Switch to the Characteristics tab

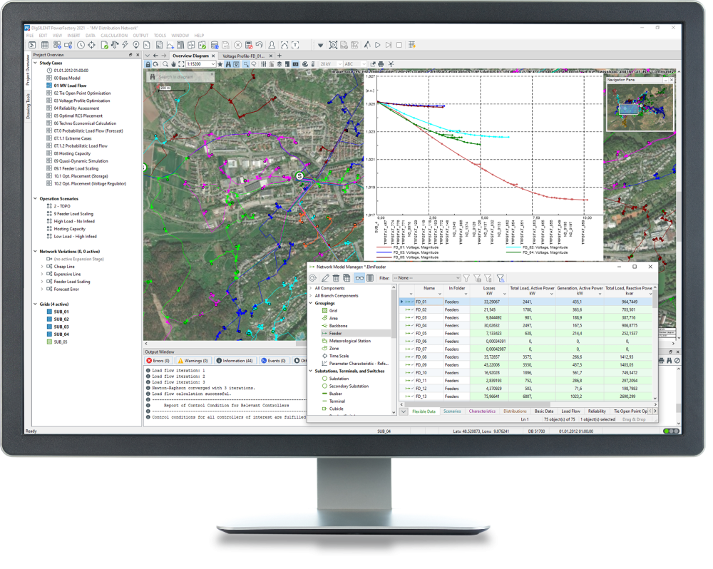(x=482, y=411)
